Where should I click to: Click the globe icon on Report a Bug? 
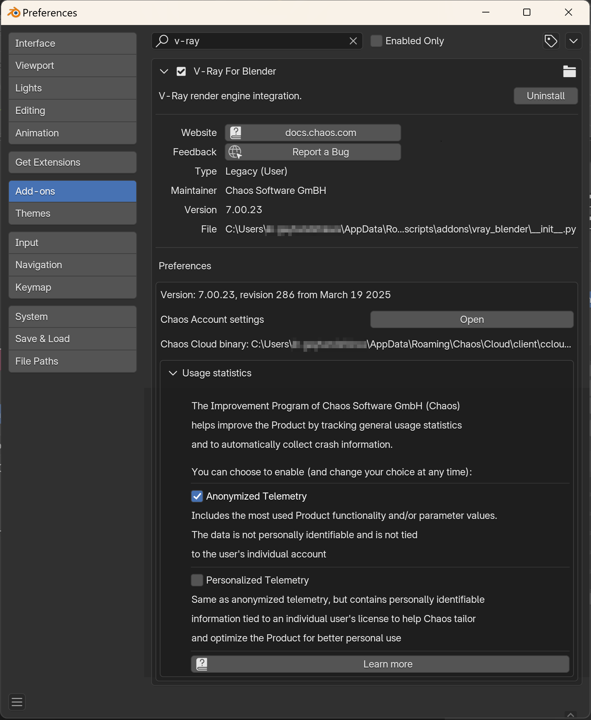coord(235,152)
